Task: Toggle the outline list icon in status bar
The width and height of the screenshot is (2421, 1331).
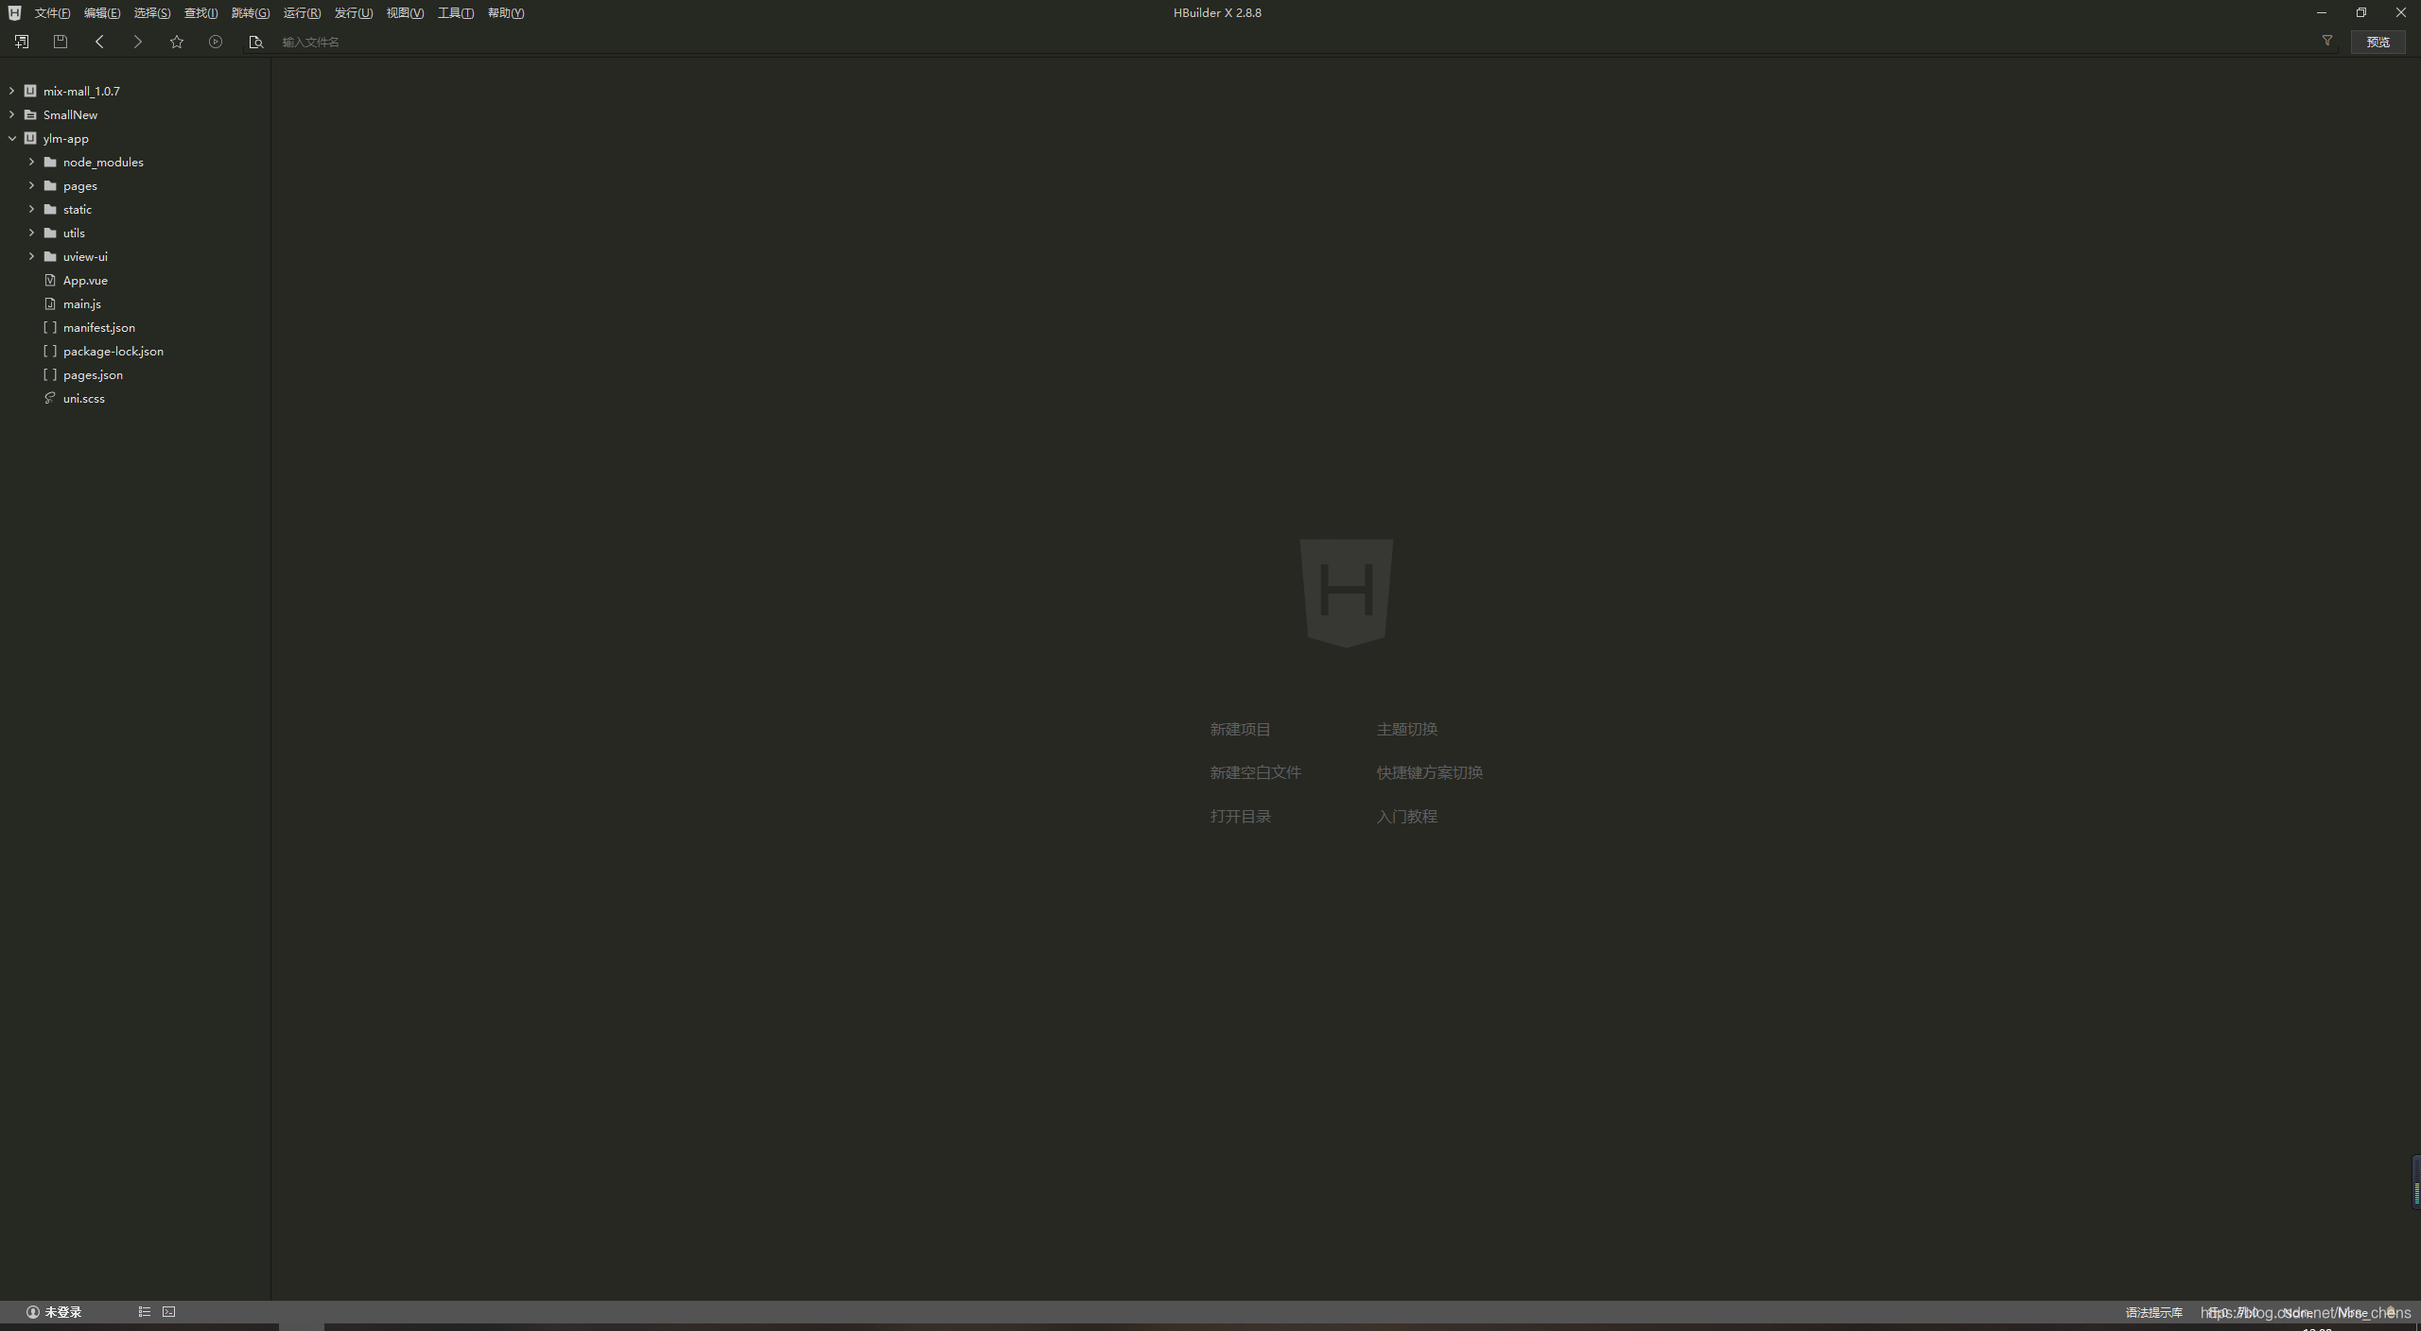Action: coord(145,1311)
